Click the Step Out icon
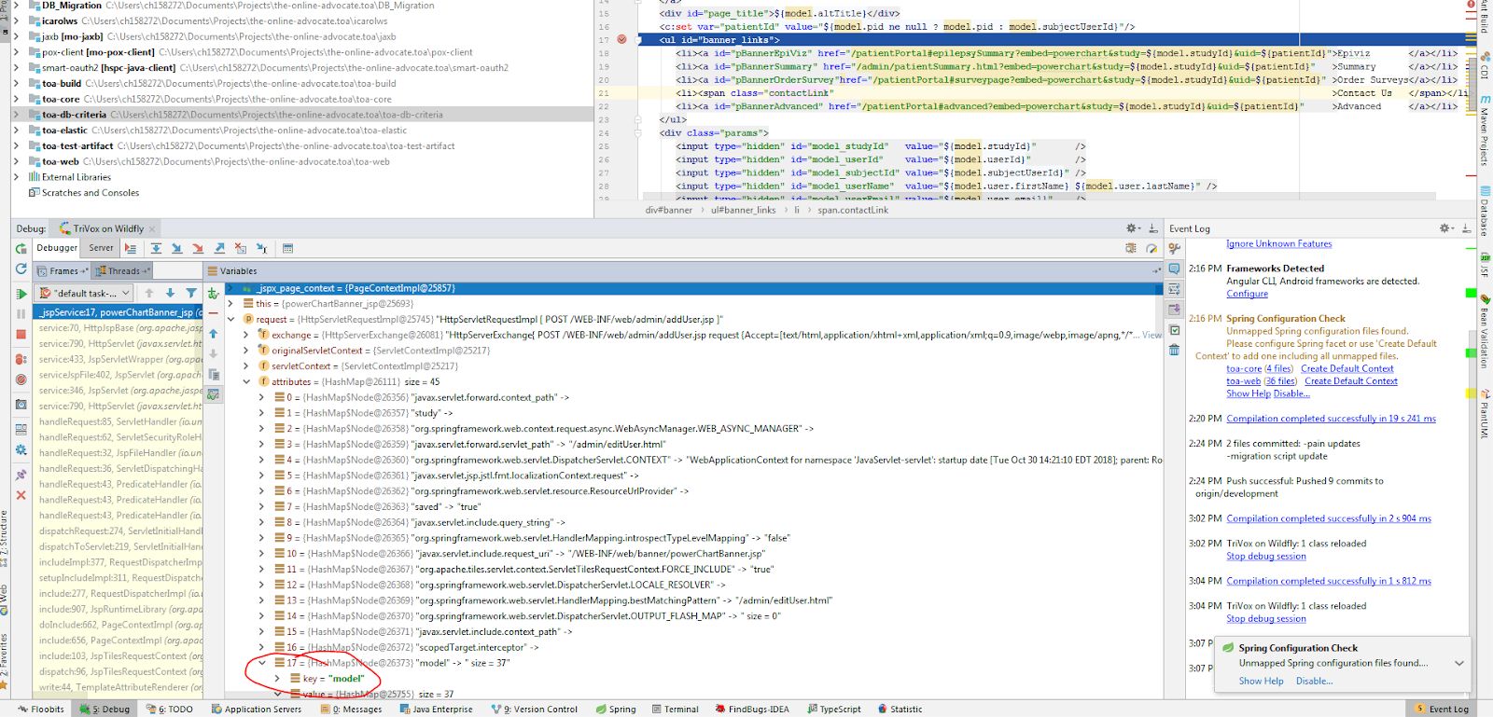 point(219,249)
